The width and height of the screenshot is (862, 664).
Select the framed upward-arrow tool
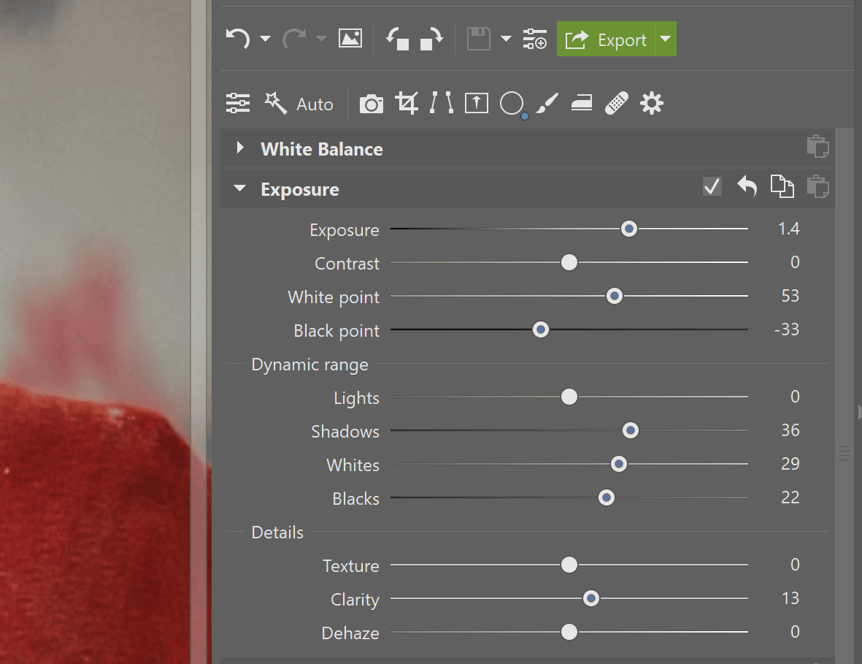coord(477,104)
